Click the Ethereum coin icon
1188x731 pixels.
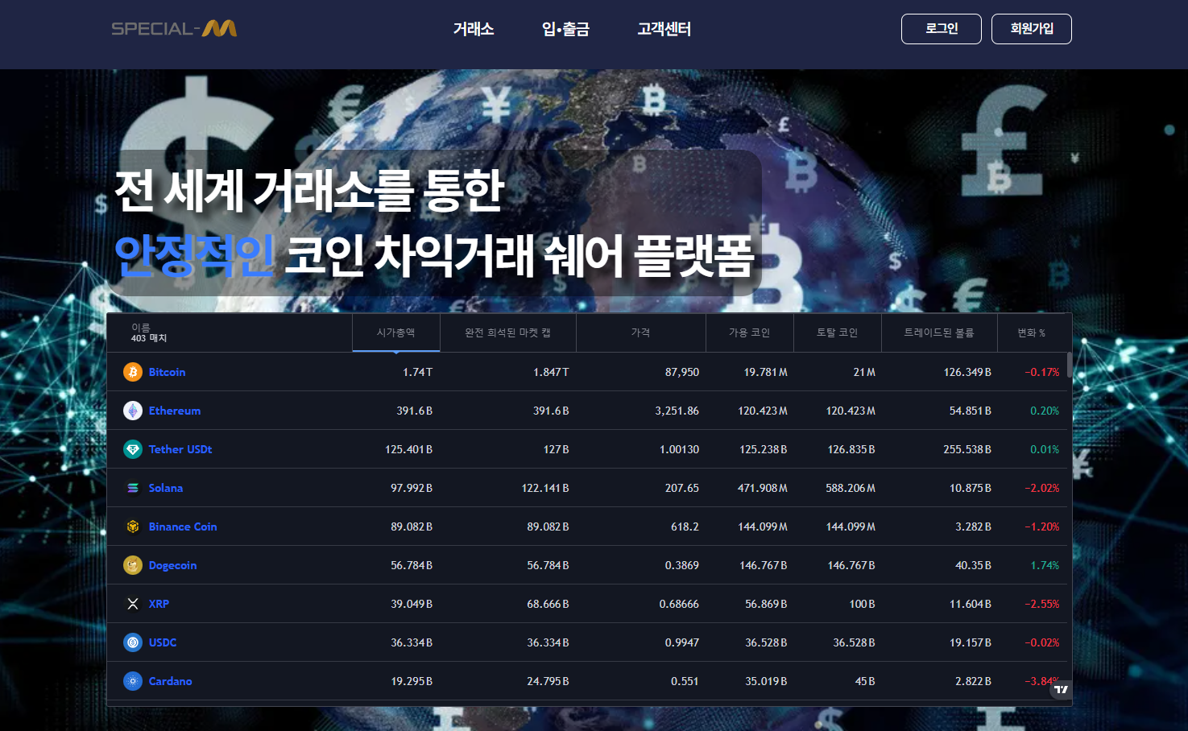pyautogui.click(x=133, y=411)
